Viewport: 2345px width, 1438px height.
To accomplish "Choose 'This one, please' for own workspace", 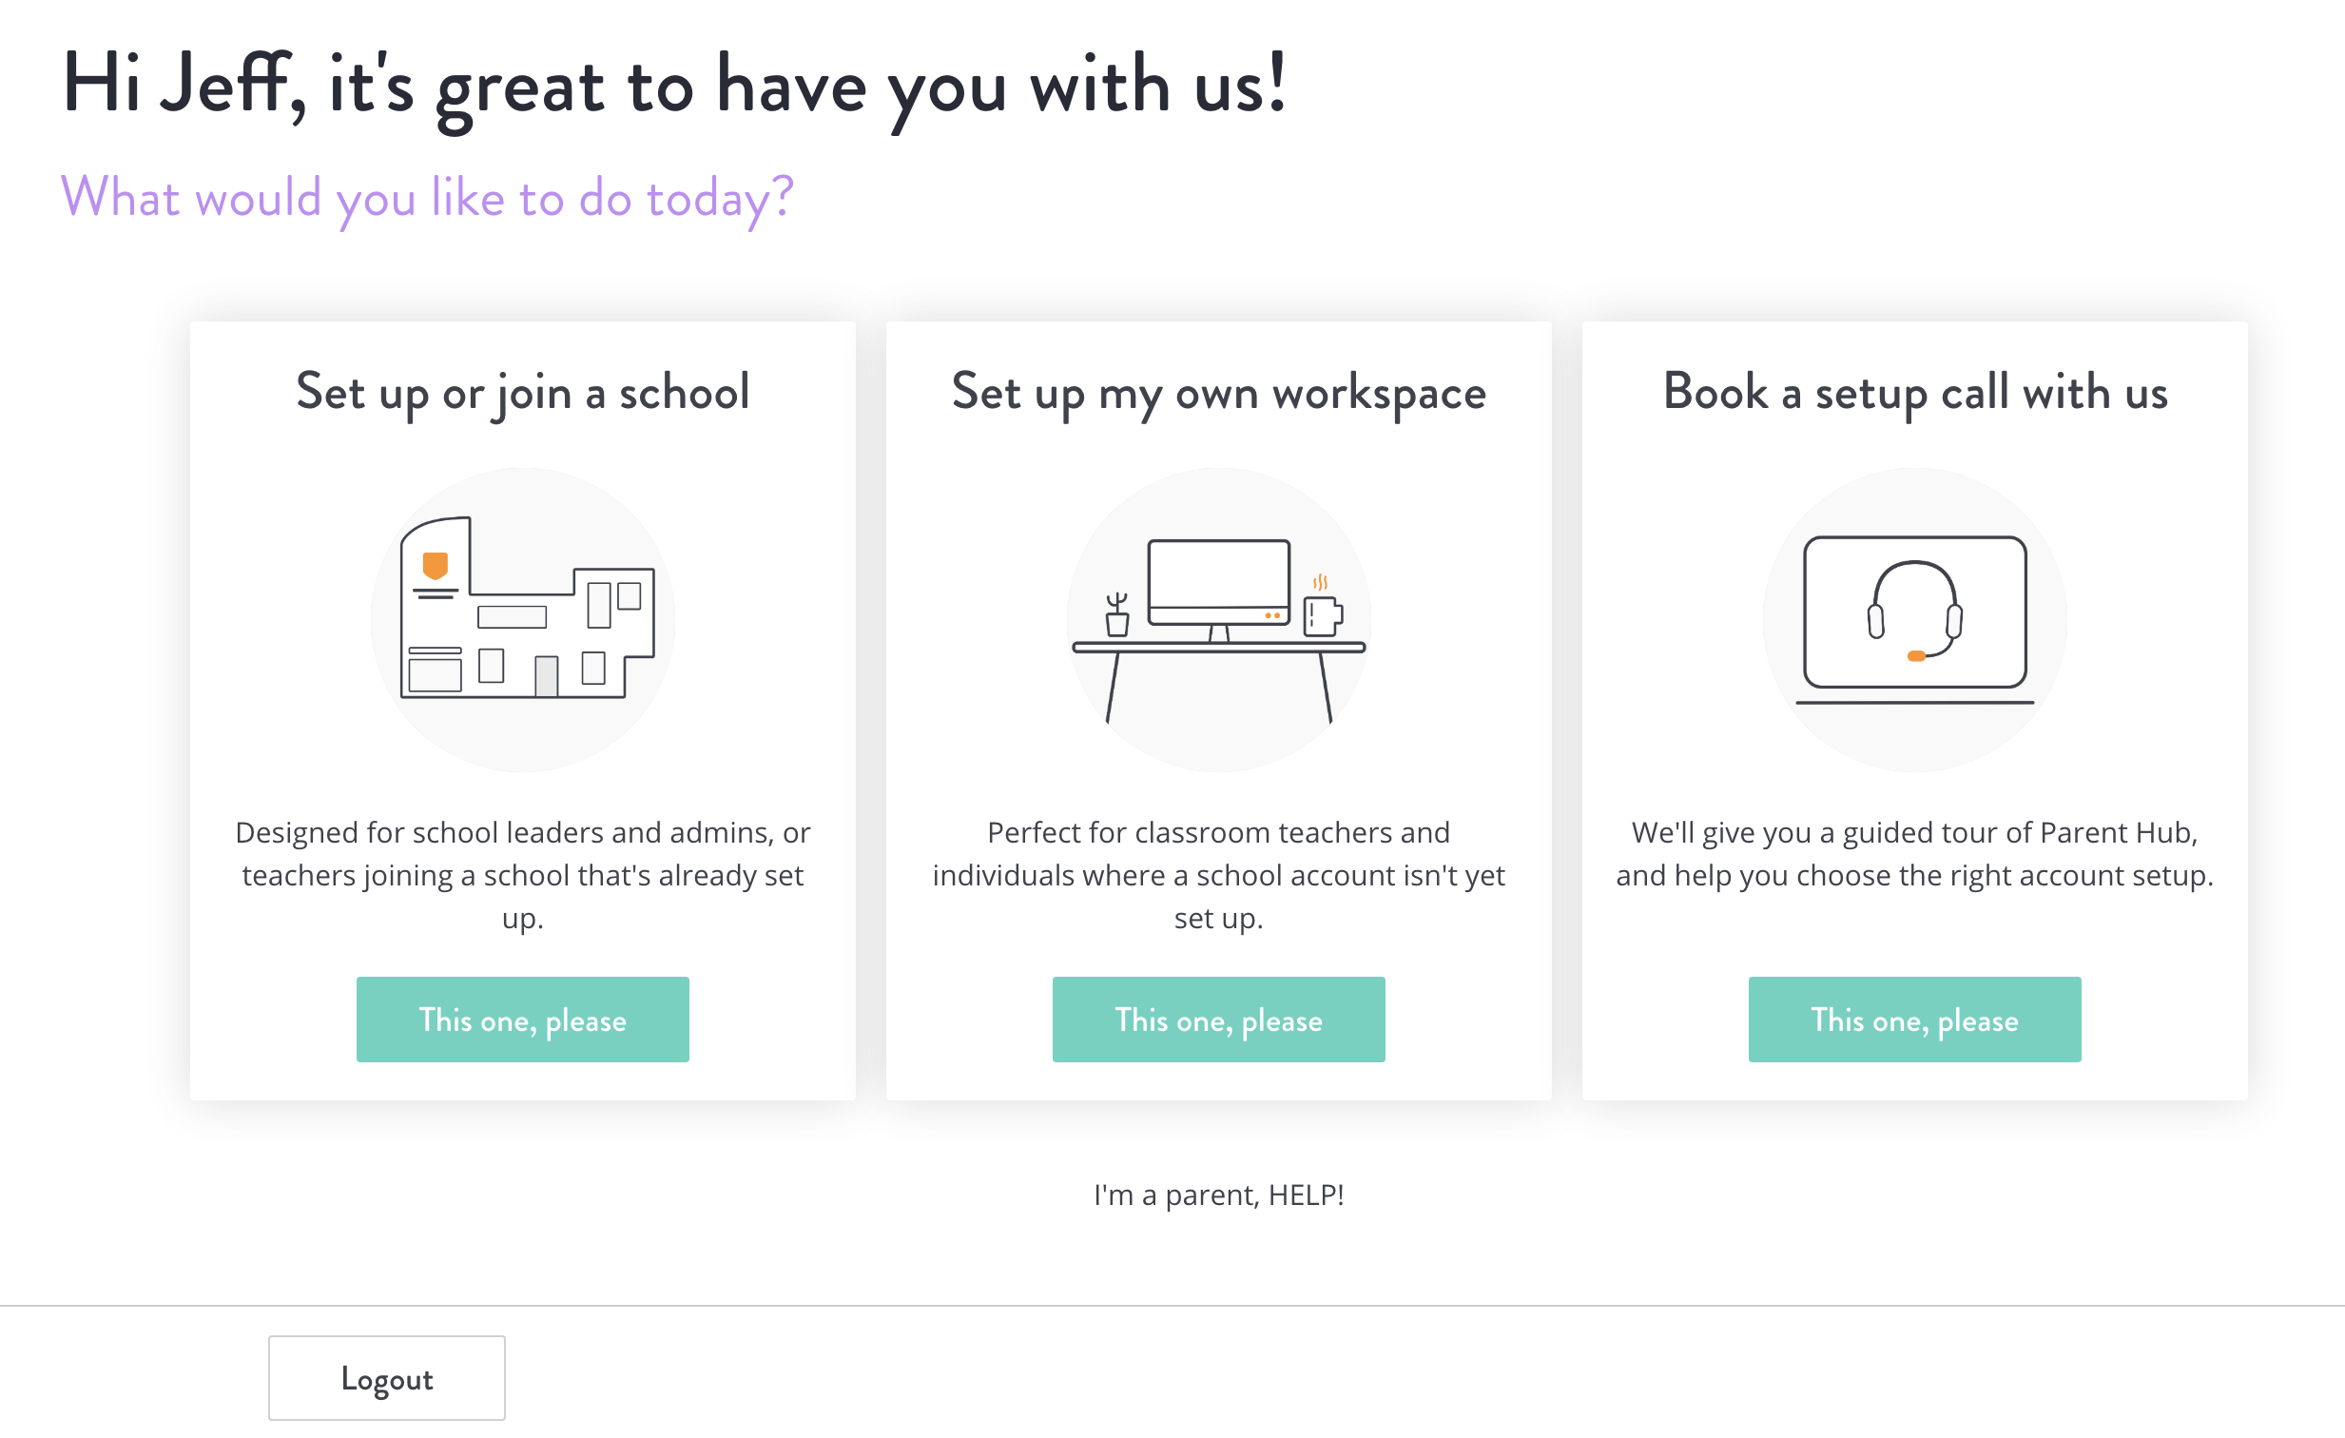I will pyautogui.click(x=1218, y=1020).
